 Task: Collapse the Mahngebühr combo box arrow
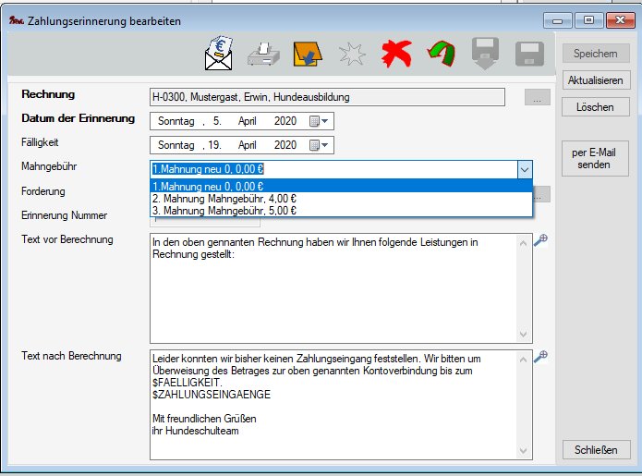pyautogui.click(x=524, y=169)
